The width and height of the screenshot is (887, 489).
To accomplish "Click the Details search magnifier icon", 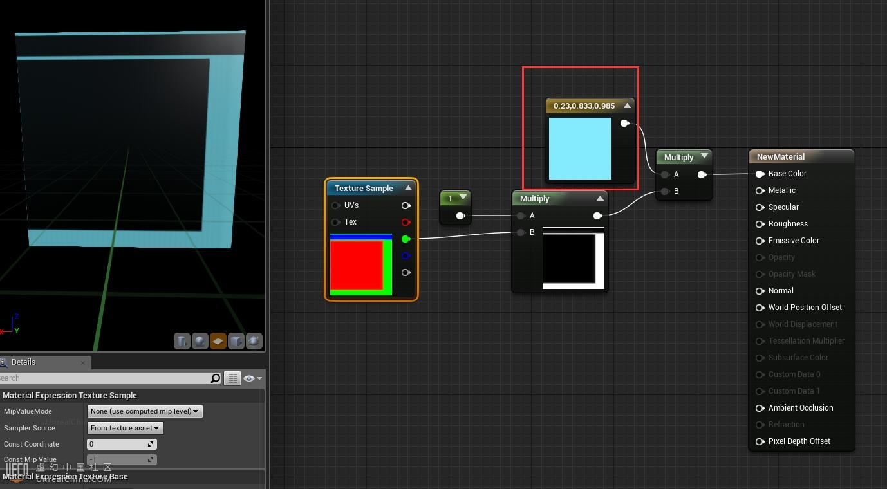I will click(x=216, y=378).
